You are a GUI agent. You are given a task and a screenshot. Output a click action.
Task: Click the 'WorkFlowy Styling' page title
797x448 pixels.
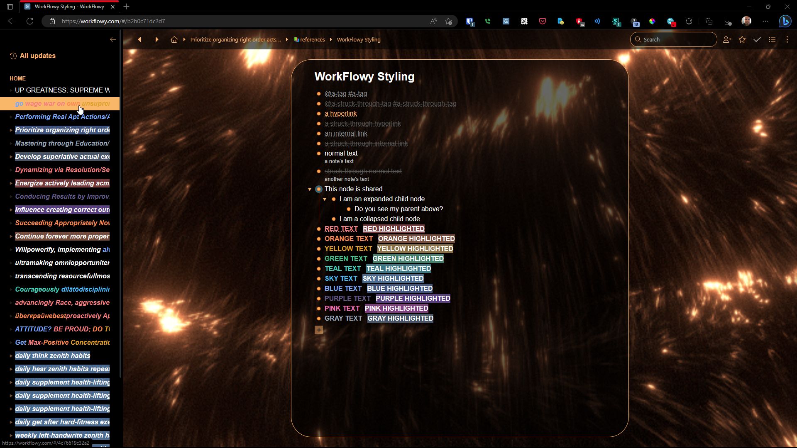[x=364, y=77]
